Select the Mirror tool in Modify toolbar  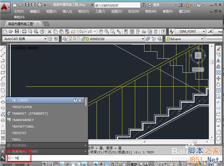(219, 61)
